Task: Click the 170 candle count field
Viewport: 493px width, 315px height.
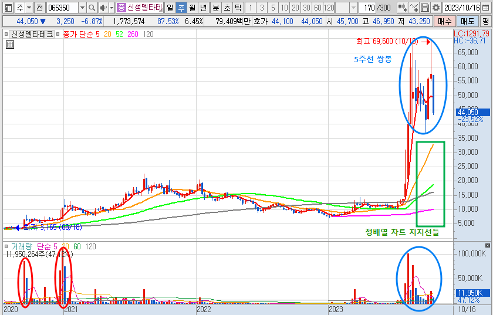Action: click(x=369, y=8)
